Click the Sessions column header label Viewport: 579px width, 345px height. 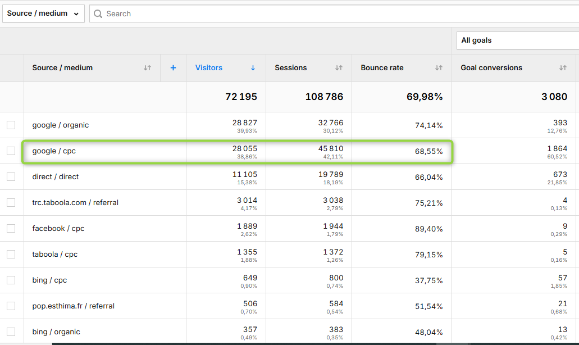(x=290, y=68)
